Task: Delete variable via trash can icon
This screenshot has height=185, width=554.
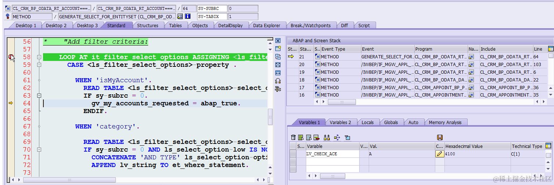Action: click(x=293, y=138)
